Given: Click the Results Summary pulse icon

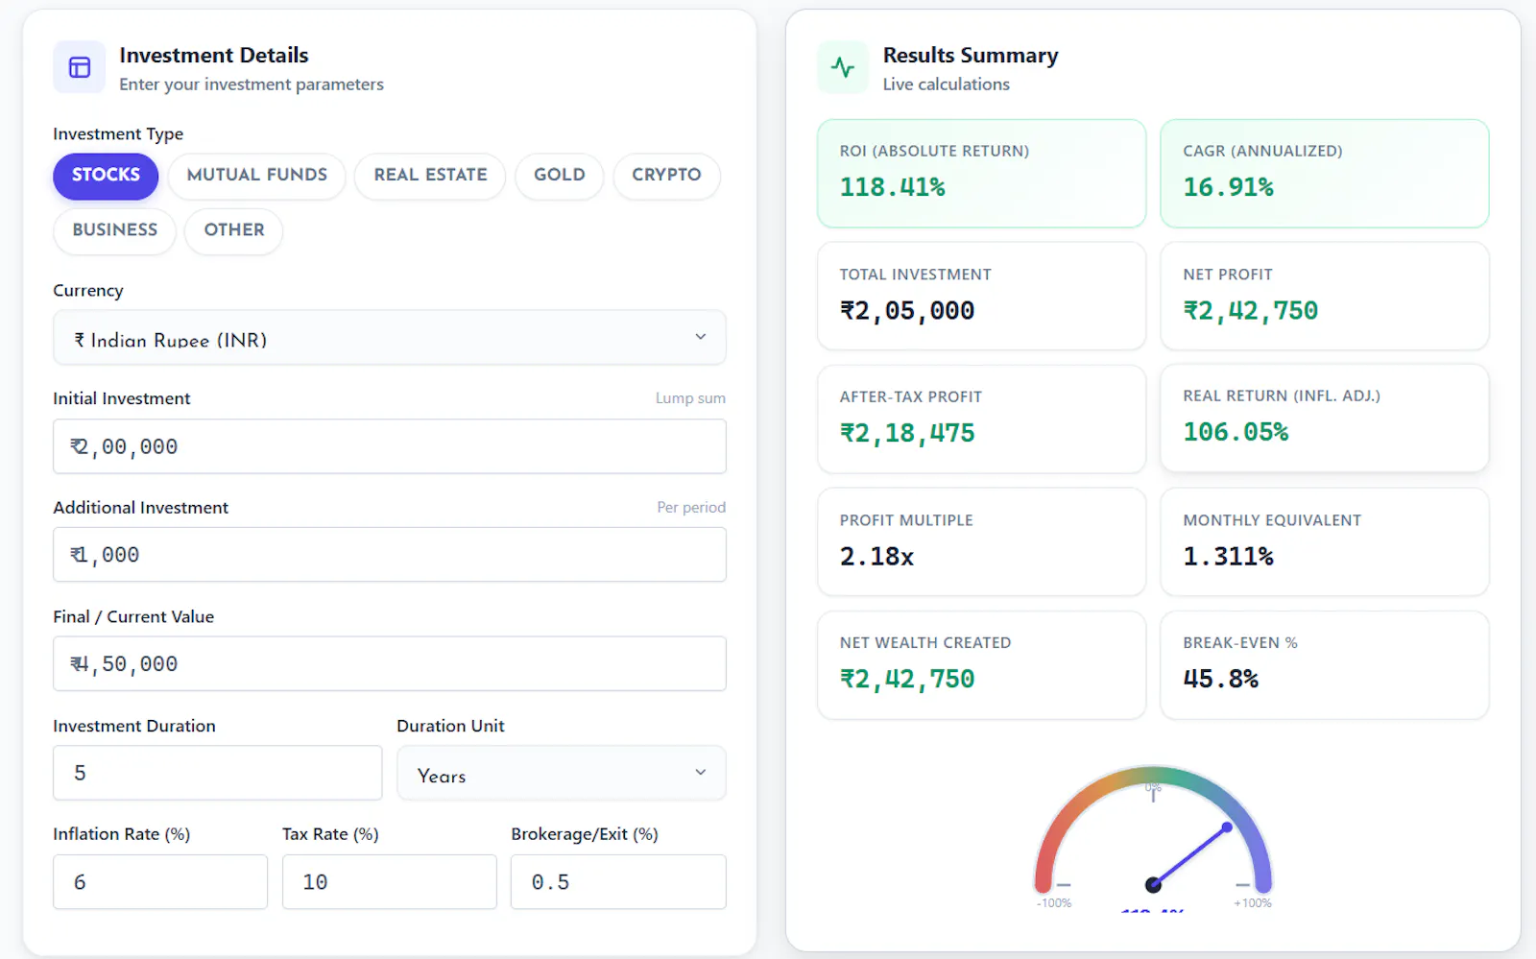Looking at the screenshot, I should [x=843, y=67].
